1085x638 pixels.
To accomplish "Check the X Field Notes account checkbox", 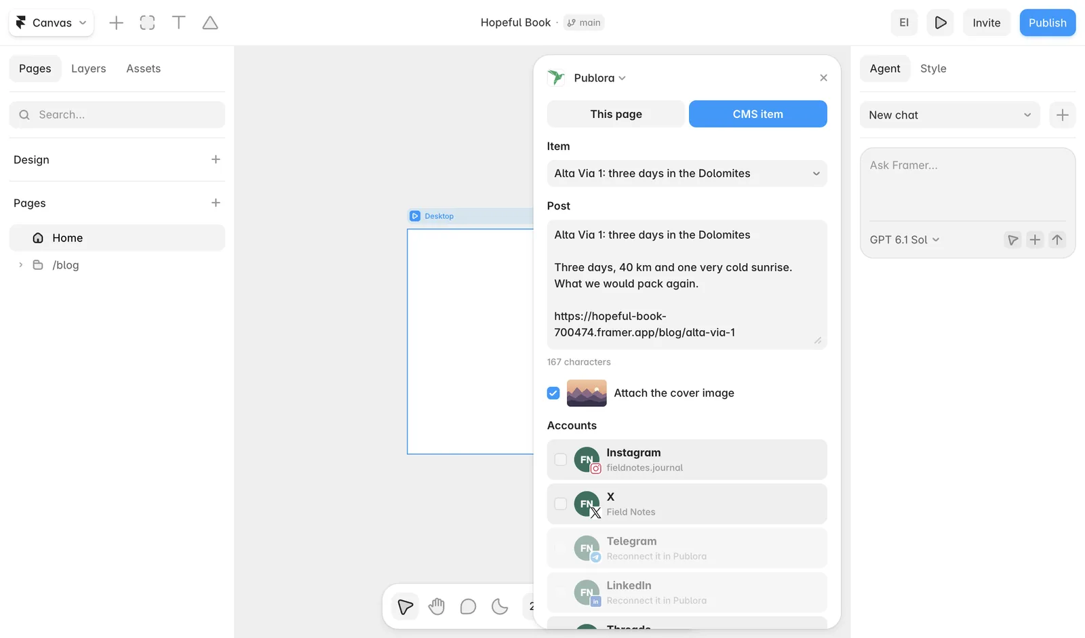I will pyautogui.click(x=560, y=504).
